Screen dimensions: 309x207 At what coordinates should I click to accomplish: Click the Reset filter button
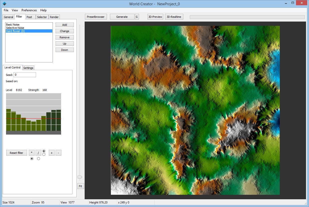[x=16, y=153]
